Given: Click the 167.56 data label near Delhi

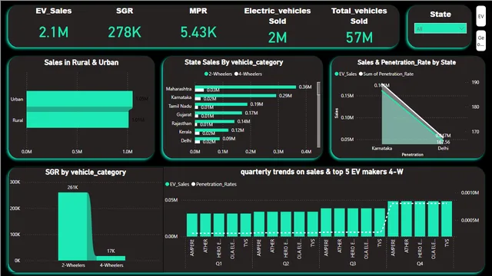Looking at the screenshot, I should (443, 142).
